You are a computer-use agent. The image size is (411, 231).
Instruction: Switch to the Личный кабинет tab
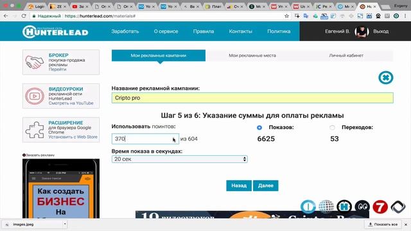[x=346, y=56]
